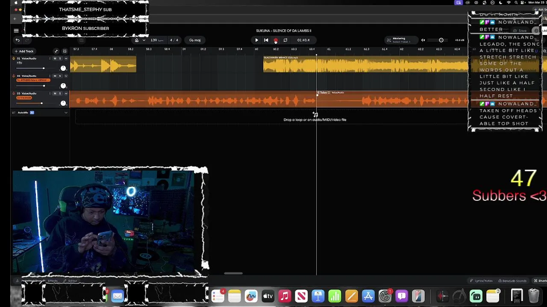This screenshot has height=307, width=547.
Task: Mute track 01 Voice/Audio
Action: (x=55, y=58)
